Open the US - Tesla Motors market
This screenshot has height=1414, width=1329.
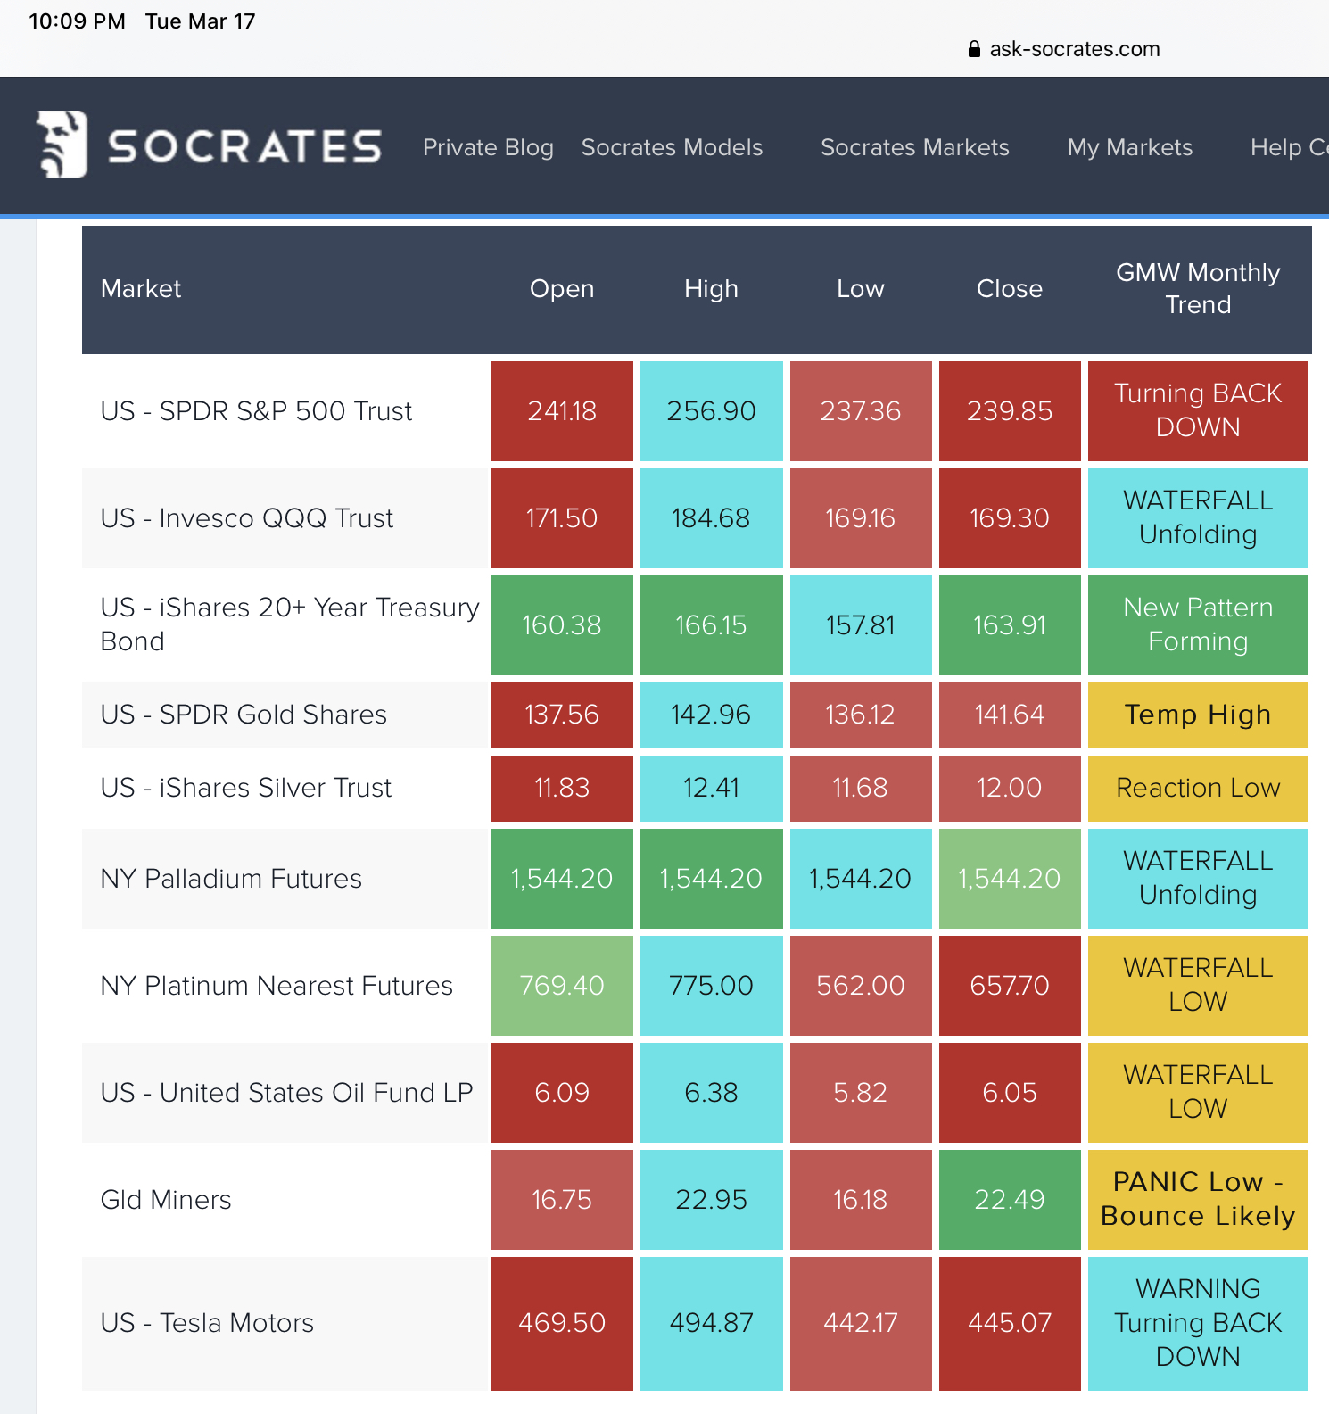[207, 1323]
